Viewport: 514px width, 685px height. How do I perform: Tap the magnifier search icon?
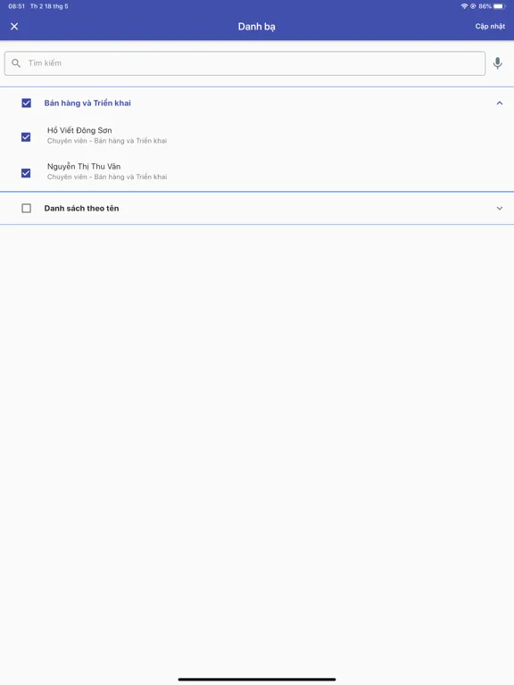(16, 63)
